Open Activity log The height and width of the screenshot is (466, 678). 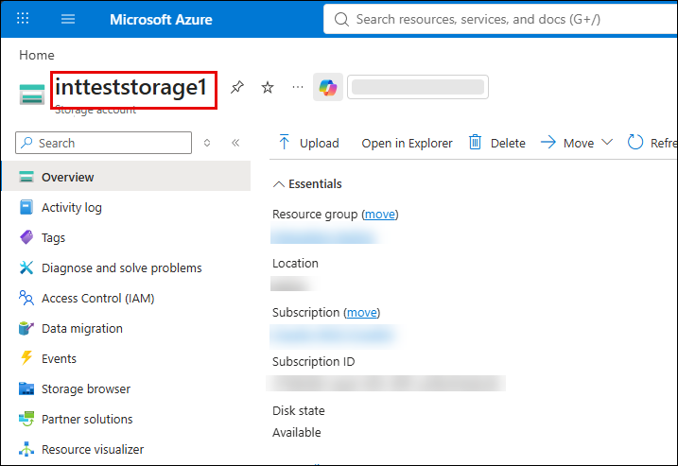(72, 208)
